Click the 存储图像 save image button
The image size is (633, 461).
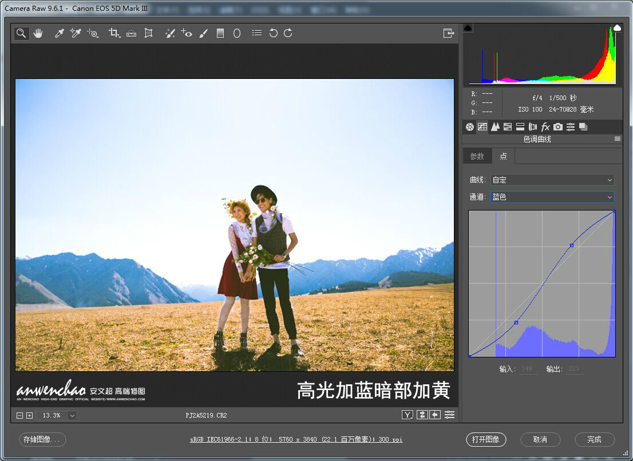tap(42, 439)
